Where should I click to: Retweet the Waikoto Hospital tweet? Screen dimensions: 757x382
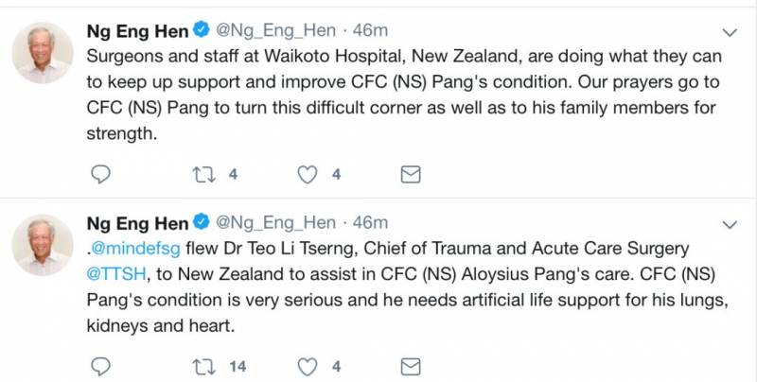[x=205, y=173]
